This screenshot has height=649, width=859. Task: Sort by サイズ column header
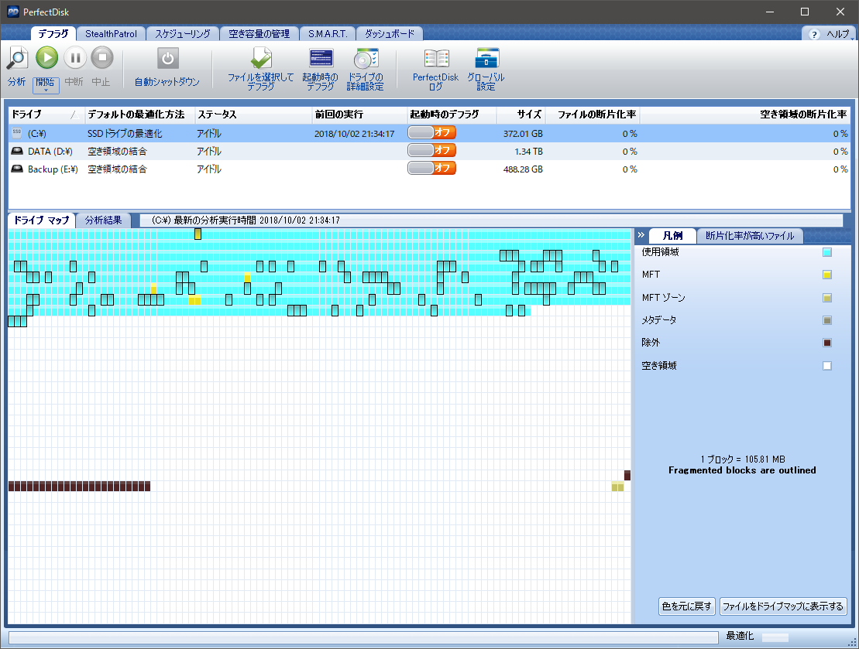click(x=521, y=114)
